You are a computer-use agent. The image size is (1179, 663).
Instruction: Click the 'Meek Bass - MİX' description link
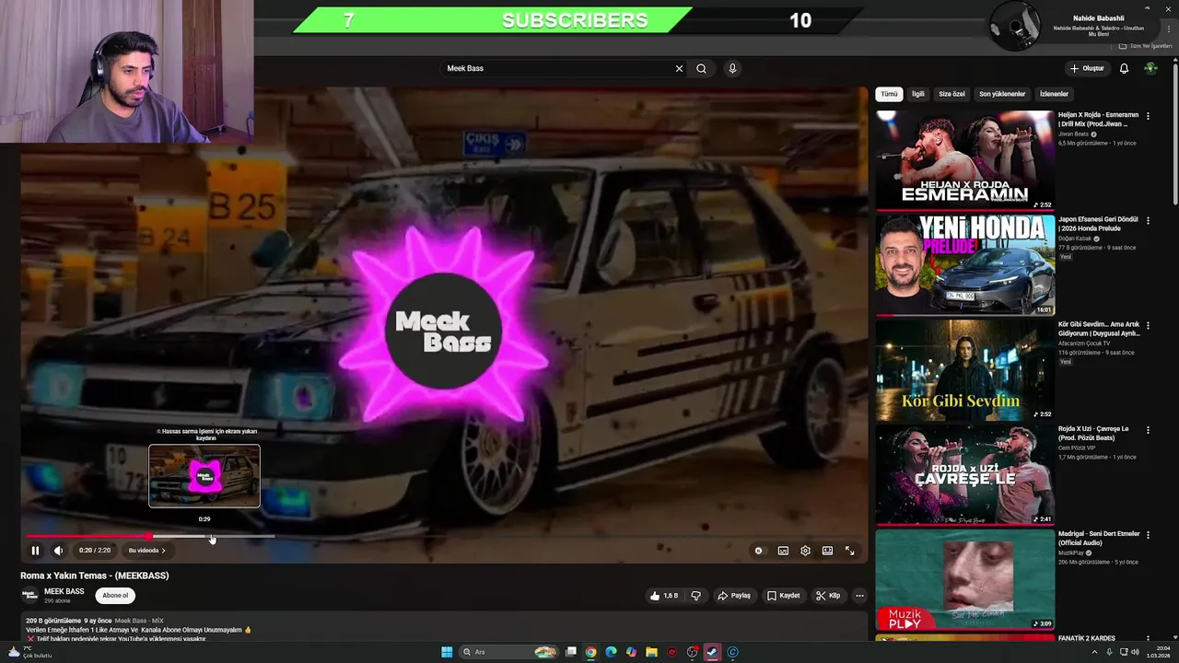click(139, 621)
